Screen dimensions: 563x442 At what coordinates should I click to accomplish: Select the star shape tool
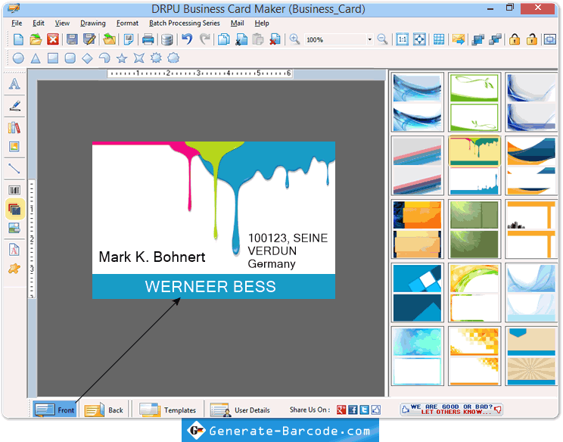122,58
